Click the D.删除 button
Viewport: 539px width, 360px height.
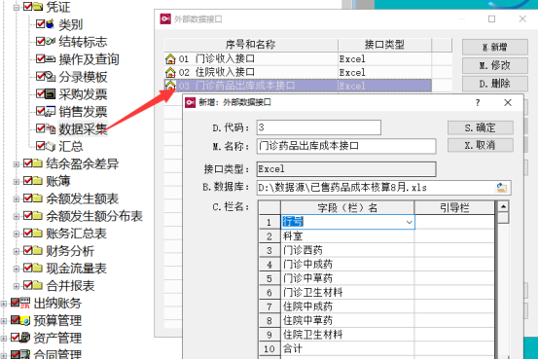coord(494,84)
